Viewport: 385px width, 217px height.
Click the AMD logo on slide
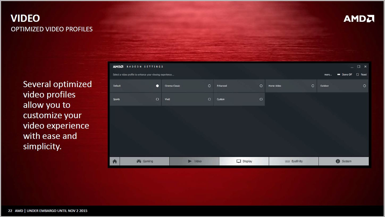pos(359,18)
